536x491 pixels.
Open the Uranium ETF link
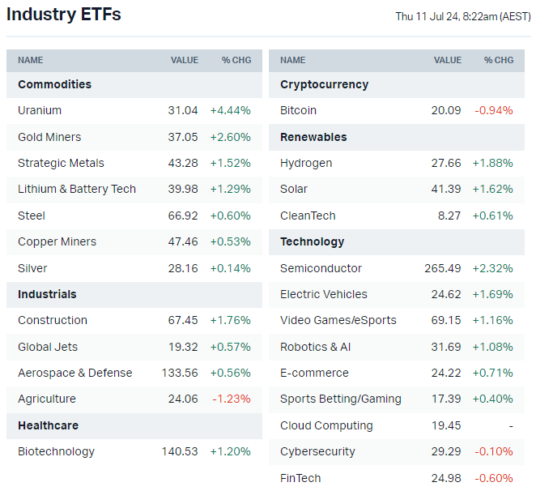[x=40, y=110]
